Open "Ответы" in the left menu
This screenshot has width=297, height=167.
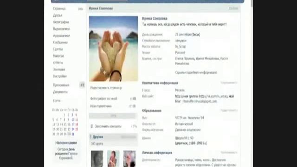[x=58, y=63]
